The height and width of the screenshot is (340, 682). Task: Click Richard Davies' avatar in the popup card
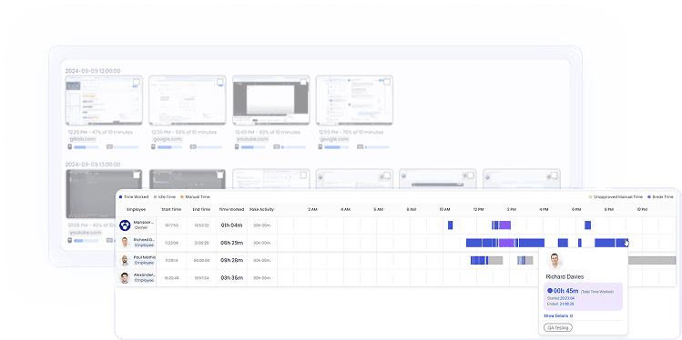pos(555,262)
